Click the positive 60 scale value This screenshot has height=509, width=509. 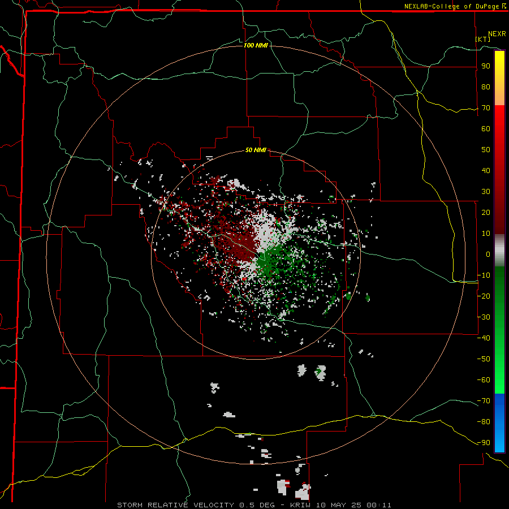(x=486, y=129)
